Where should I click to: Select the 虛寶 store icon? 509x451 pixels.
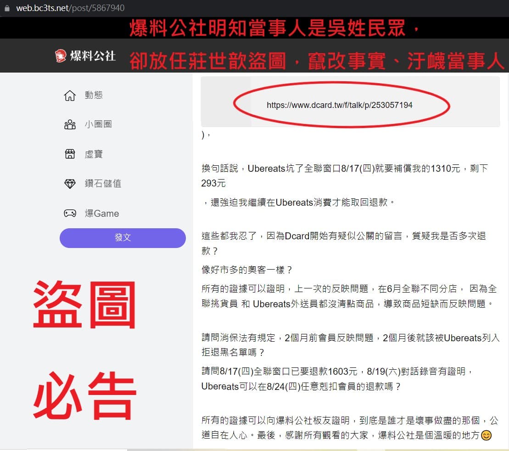pyautogui.click(x=70, y=154)
